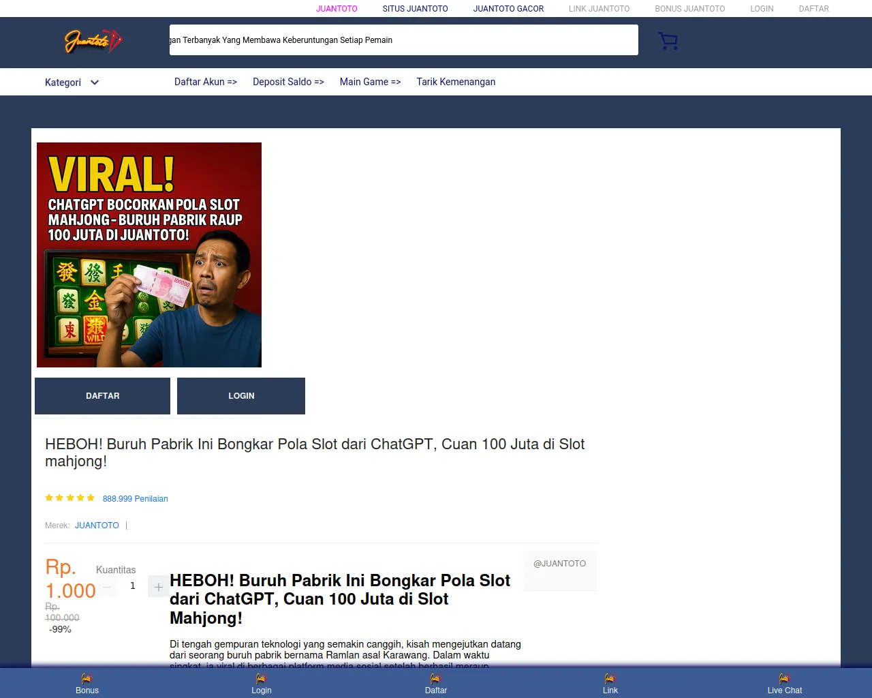Screen dimensions: 872x698
Task: Click DAFTAR in the top menu
Action: [814, 9]
